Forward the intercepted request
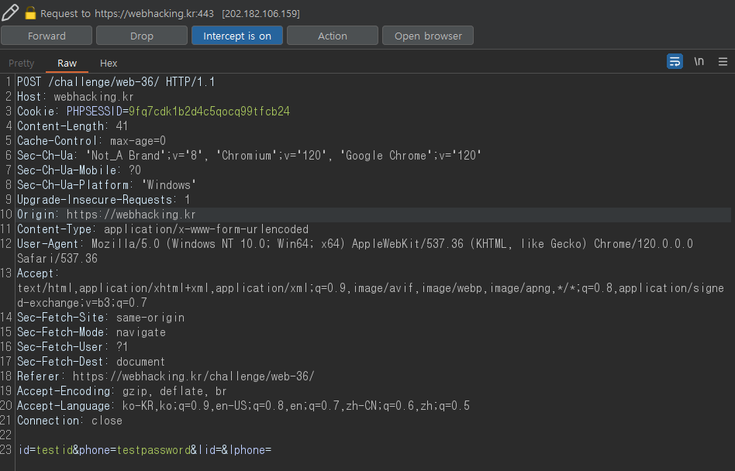The image size is (735, 471). (x=47, y=36)
